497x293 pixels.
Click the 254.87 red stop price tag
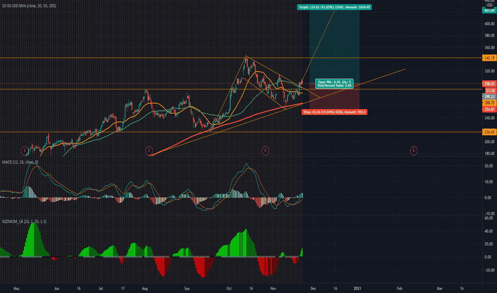pyautogui.click(x=489, y=109)
